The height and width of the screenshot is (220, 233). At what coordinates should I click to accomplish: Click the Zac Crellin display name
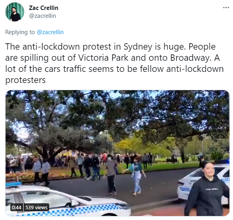pyautogui.click(x=44, y=8)
